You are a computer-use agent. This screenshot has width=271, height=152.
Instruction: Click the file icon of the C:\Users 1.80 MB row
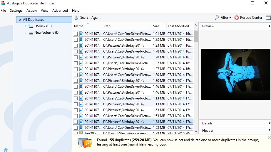coord(81,75)
